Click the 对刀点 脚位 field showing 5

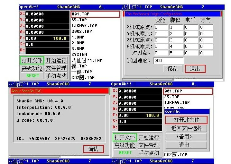click(x=176, y=53)
